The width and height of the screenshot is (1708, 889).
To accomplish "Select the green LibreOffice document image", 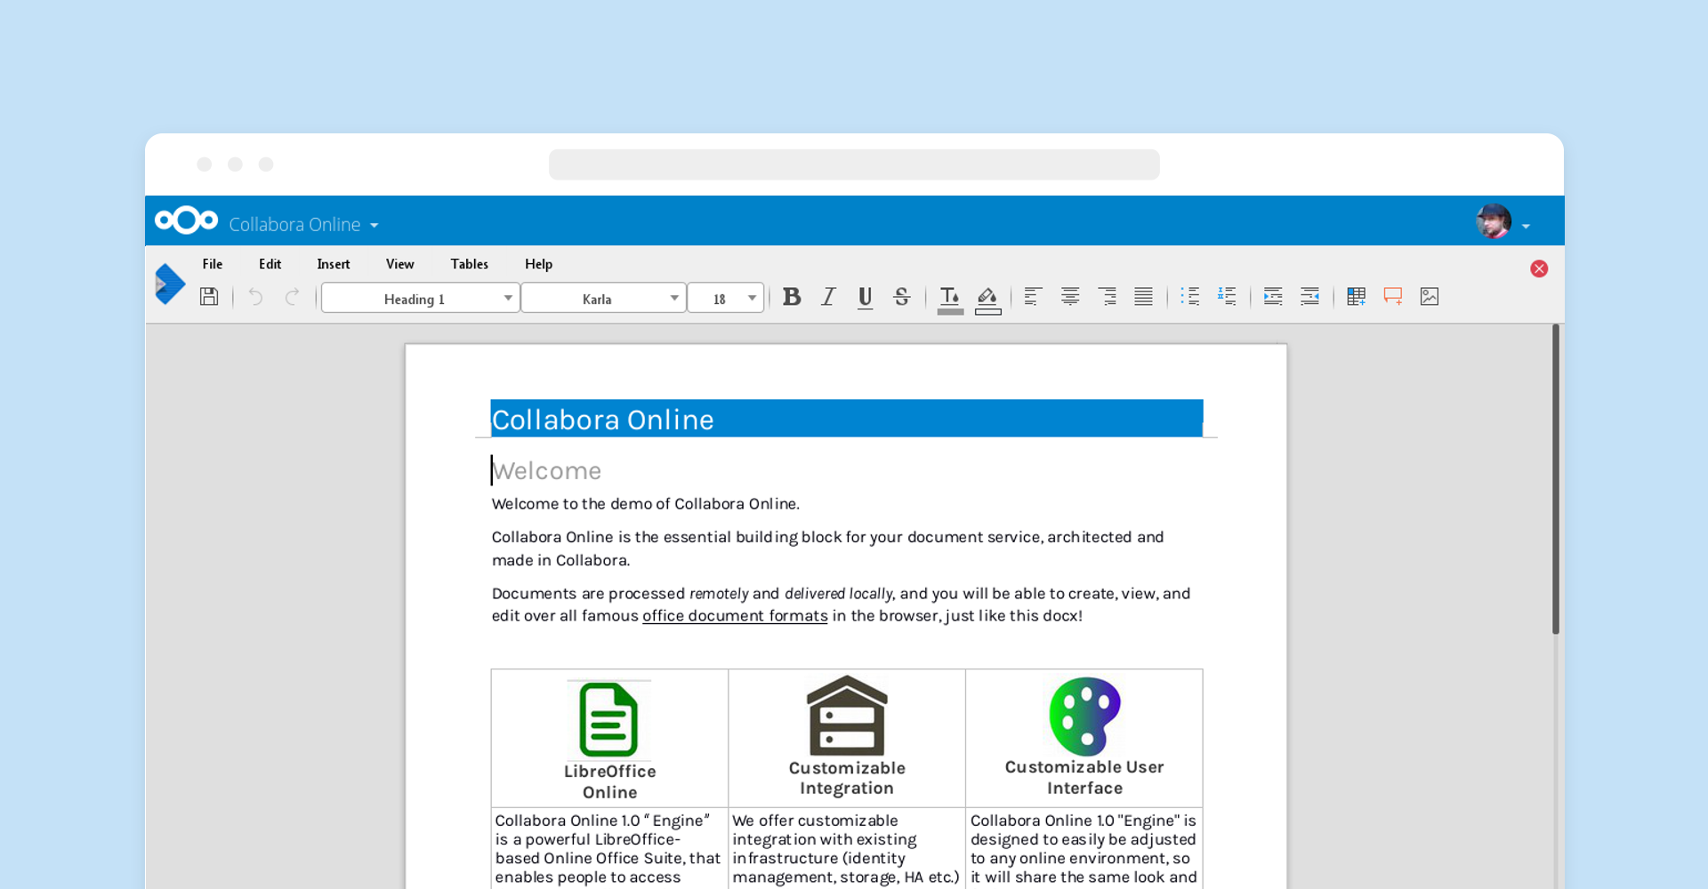I will [609, 719].
